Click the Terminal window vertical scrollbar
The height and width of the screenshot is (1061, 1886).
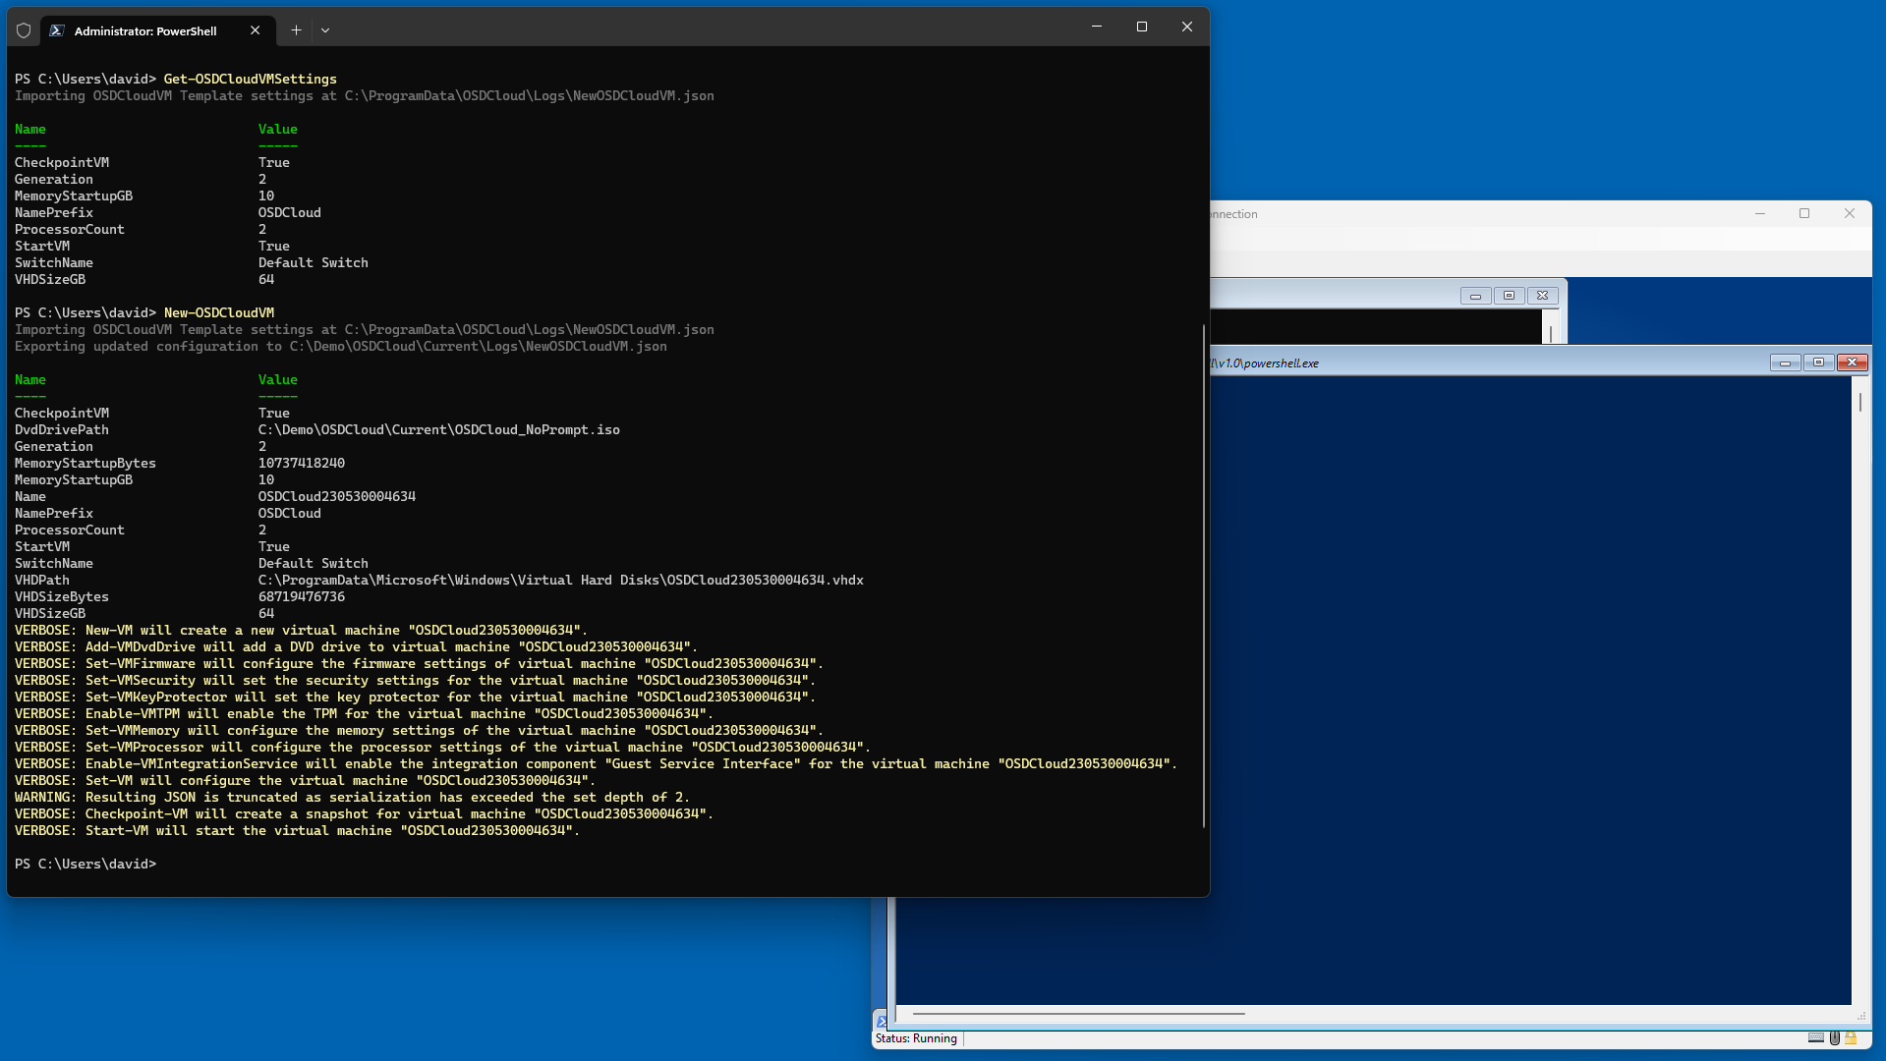[x=1204, y=575]
